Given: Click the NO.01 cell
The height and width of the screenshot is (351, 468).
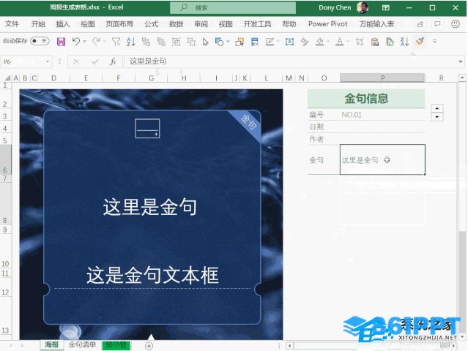Looking at the screenshot, I should click(x=382, y=115).
